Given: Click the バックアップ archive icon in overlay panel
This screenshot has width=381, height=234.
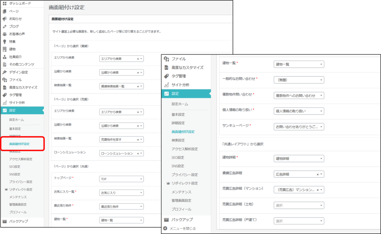Looking at the screenshot, I should tap(166, 219).
